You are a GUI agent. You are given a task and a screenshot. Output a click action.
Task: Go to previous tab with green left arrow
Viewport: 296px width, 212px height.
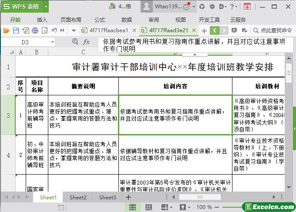click(x=215, y=30)
